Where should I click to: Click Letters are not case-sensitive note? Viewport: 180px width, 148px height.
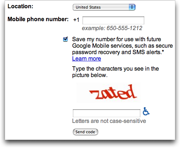[x=109, y=121]
